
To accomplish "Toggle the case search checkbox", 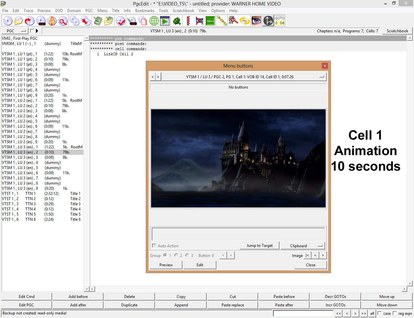I will [379, 313].
